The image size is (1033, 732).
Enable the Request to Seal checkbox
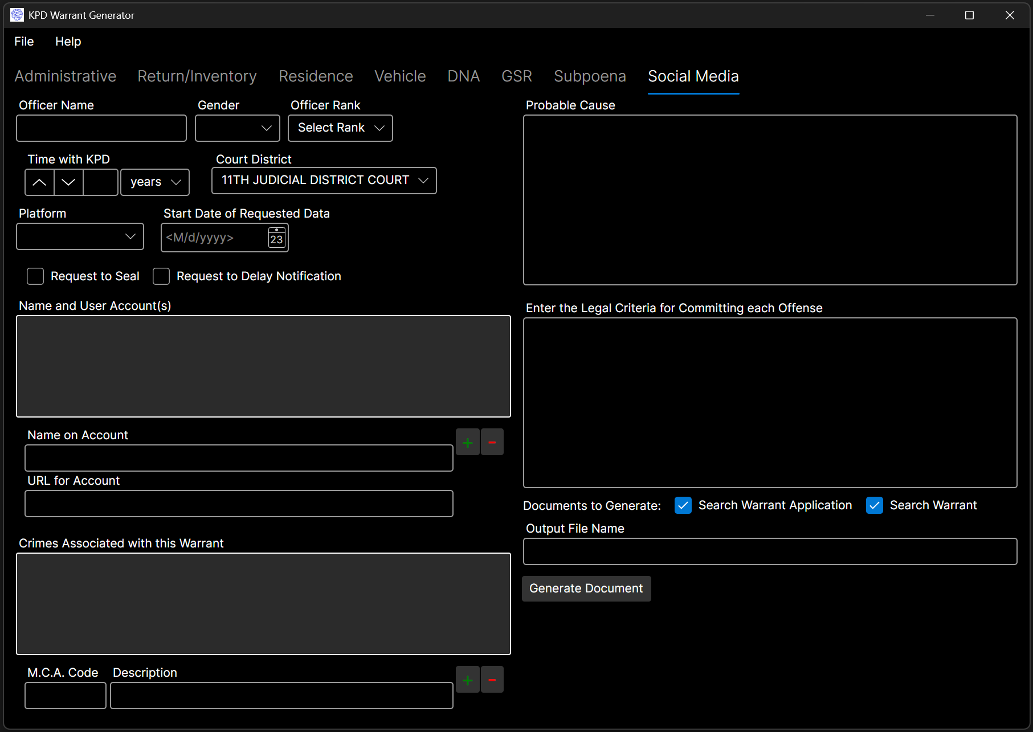35,276
